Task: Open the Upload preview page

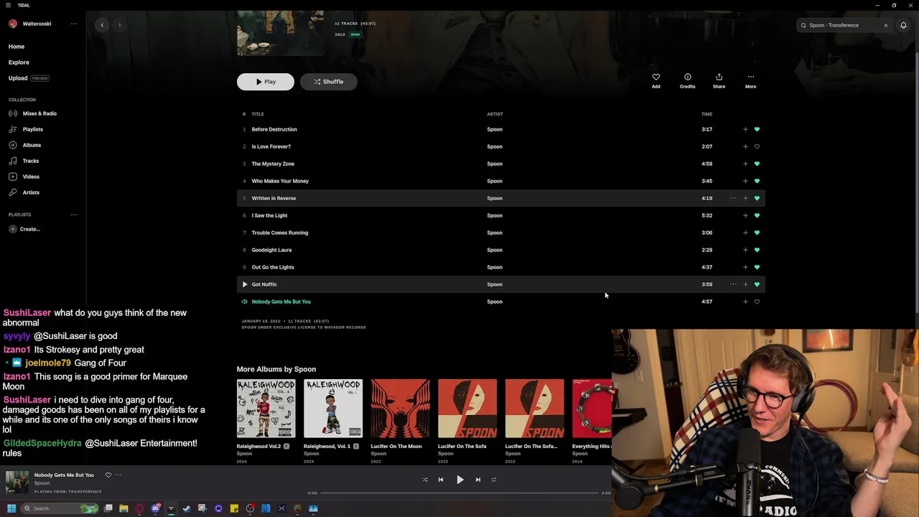Action: point(29,78)
